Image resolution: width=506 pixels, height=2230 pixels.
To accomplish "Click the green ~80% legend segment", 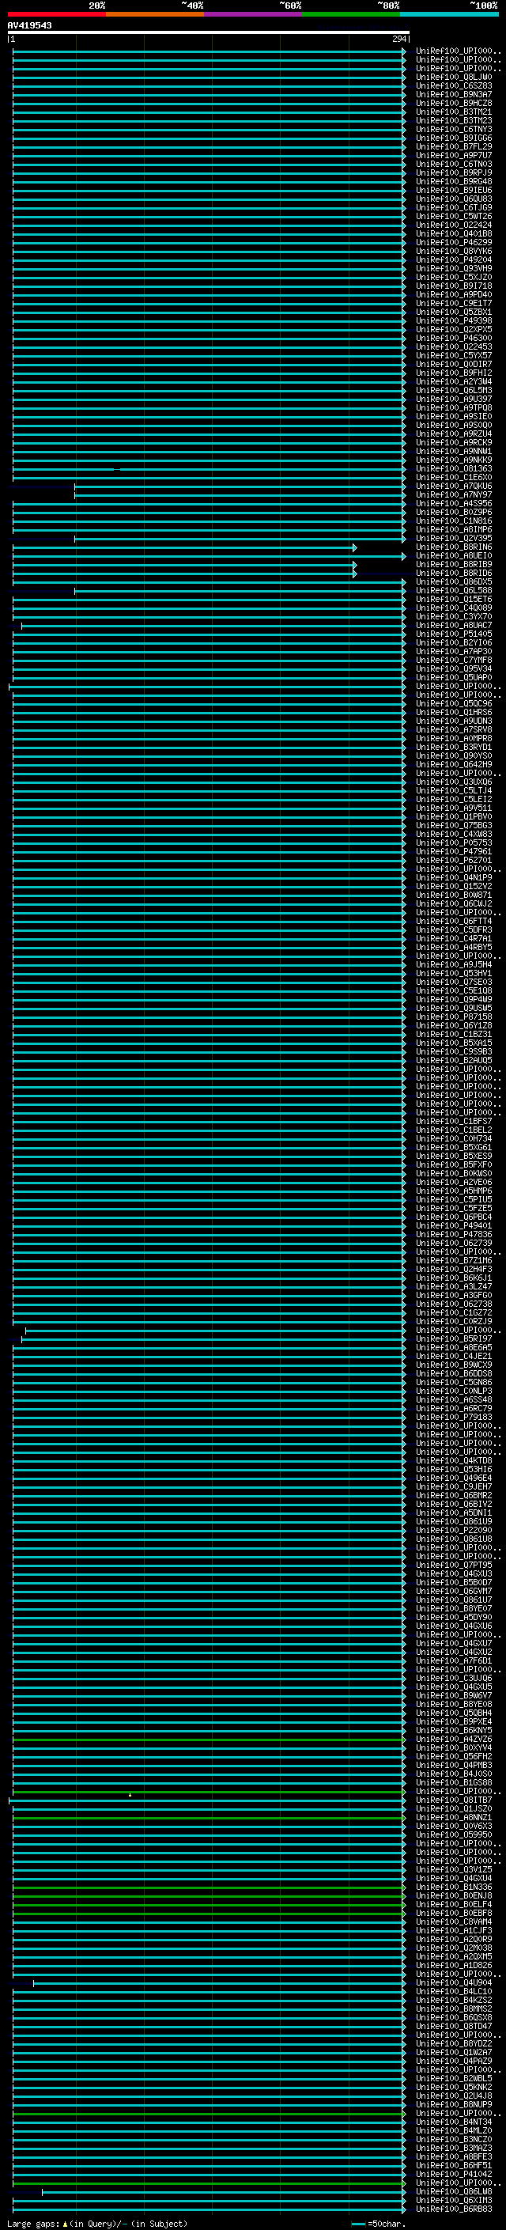I will pyautogui.click(x=351, y=14).
